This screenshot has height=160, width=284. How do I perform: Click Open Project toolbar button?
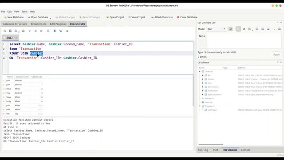click(x=115, y=17)
